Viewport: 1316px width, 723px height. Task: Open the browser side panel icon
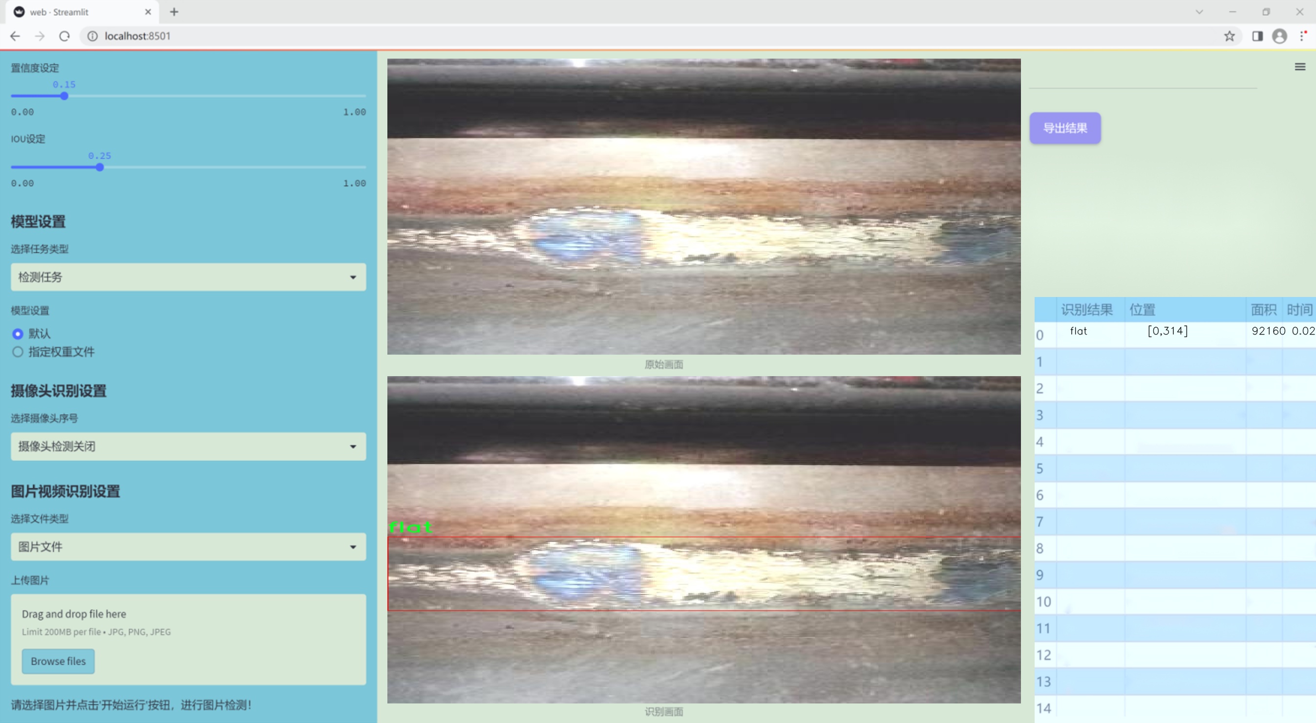[x=1257, y=36]
